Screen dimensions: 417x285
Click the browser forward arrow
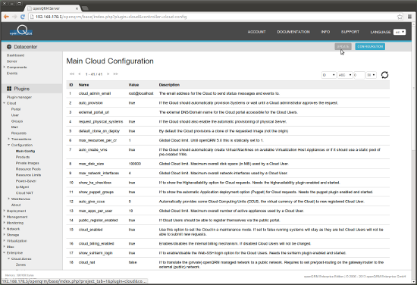14,17
